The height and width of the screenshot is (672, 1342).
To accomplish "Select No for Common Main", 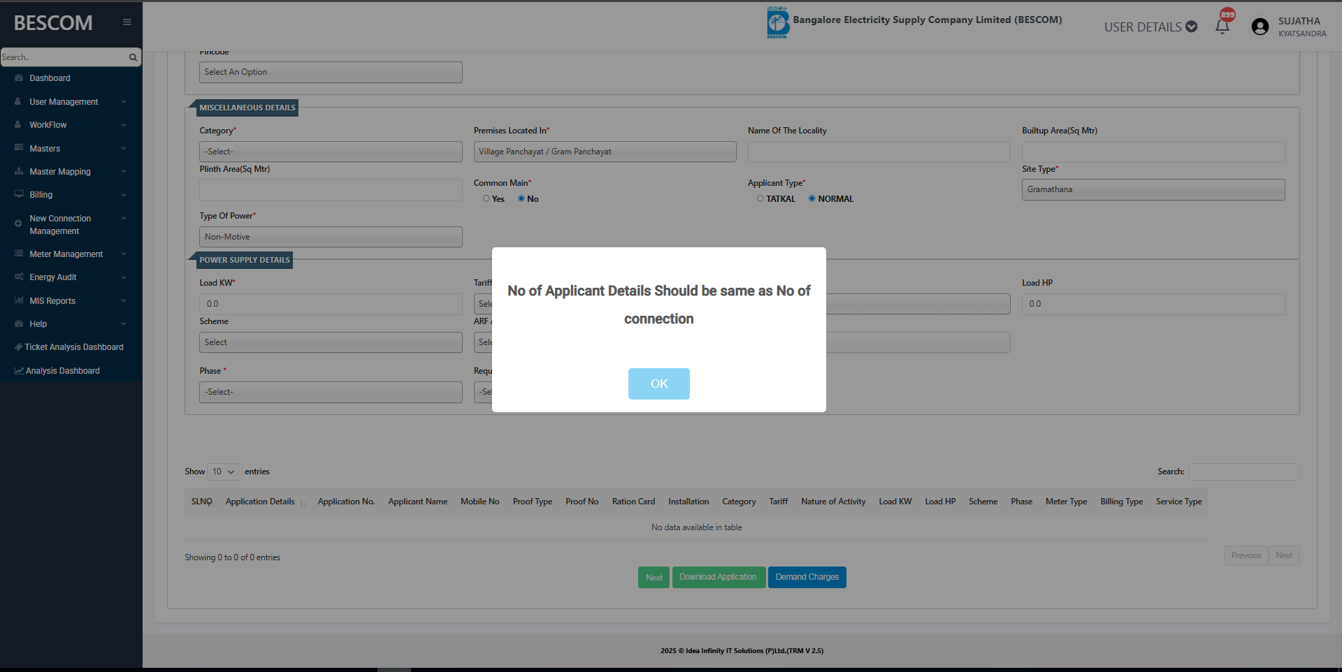I will pos(521,199).
